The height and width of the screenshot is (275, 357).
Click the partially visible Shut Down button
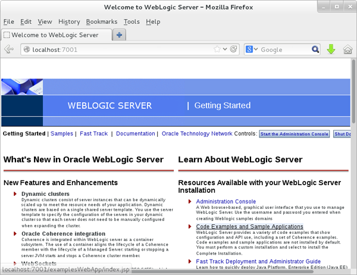click(x=342, y=134)
